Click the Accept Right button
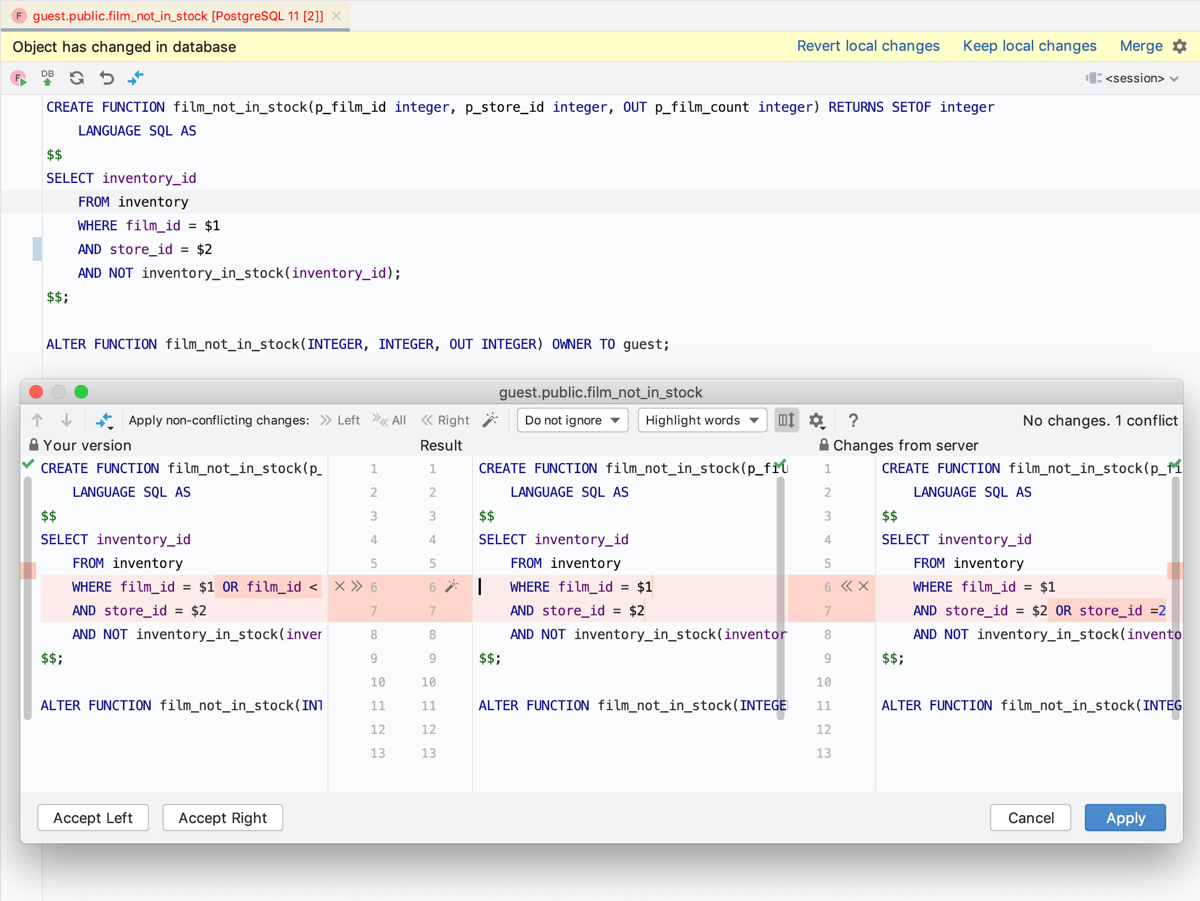 [x=222, y=818]
